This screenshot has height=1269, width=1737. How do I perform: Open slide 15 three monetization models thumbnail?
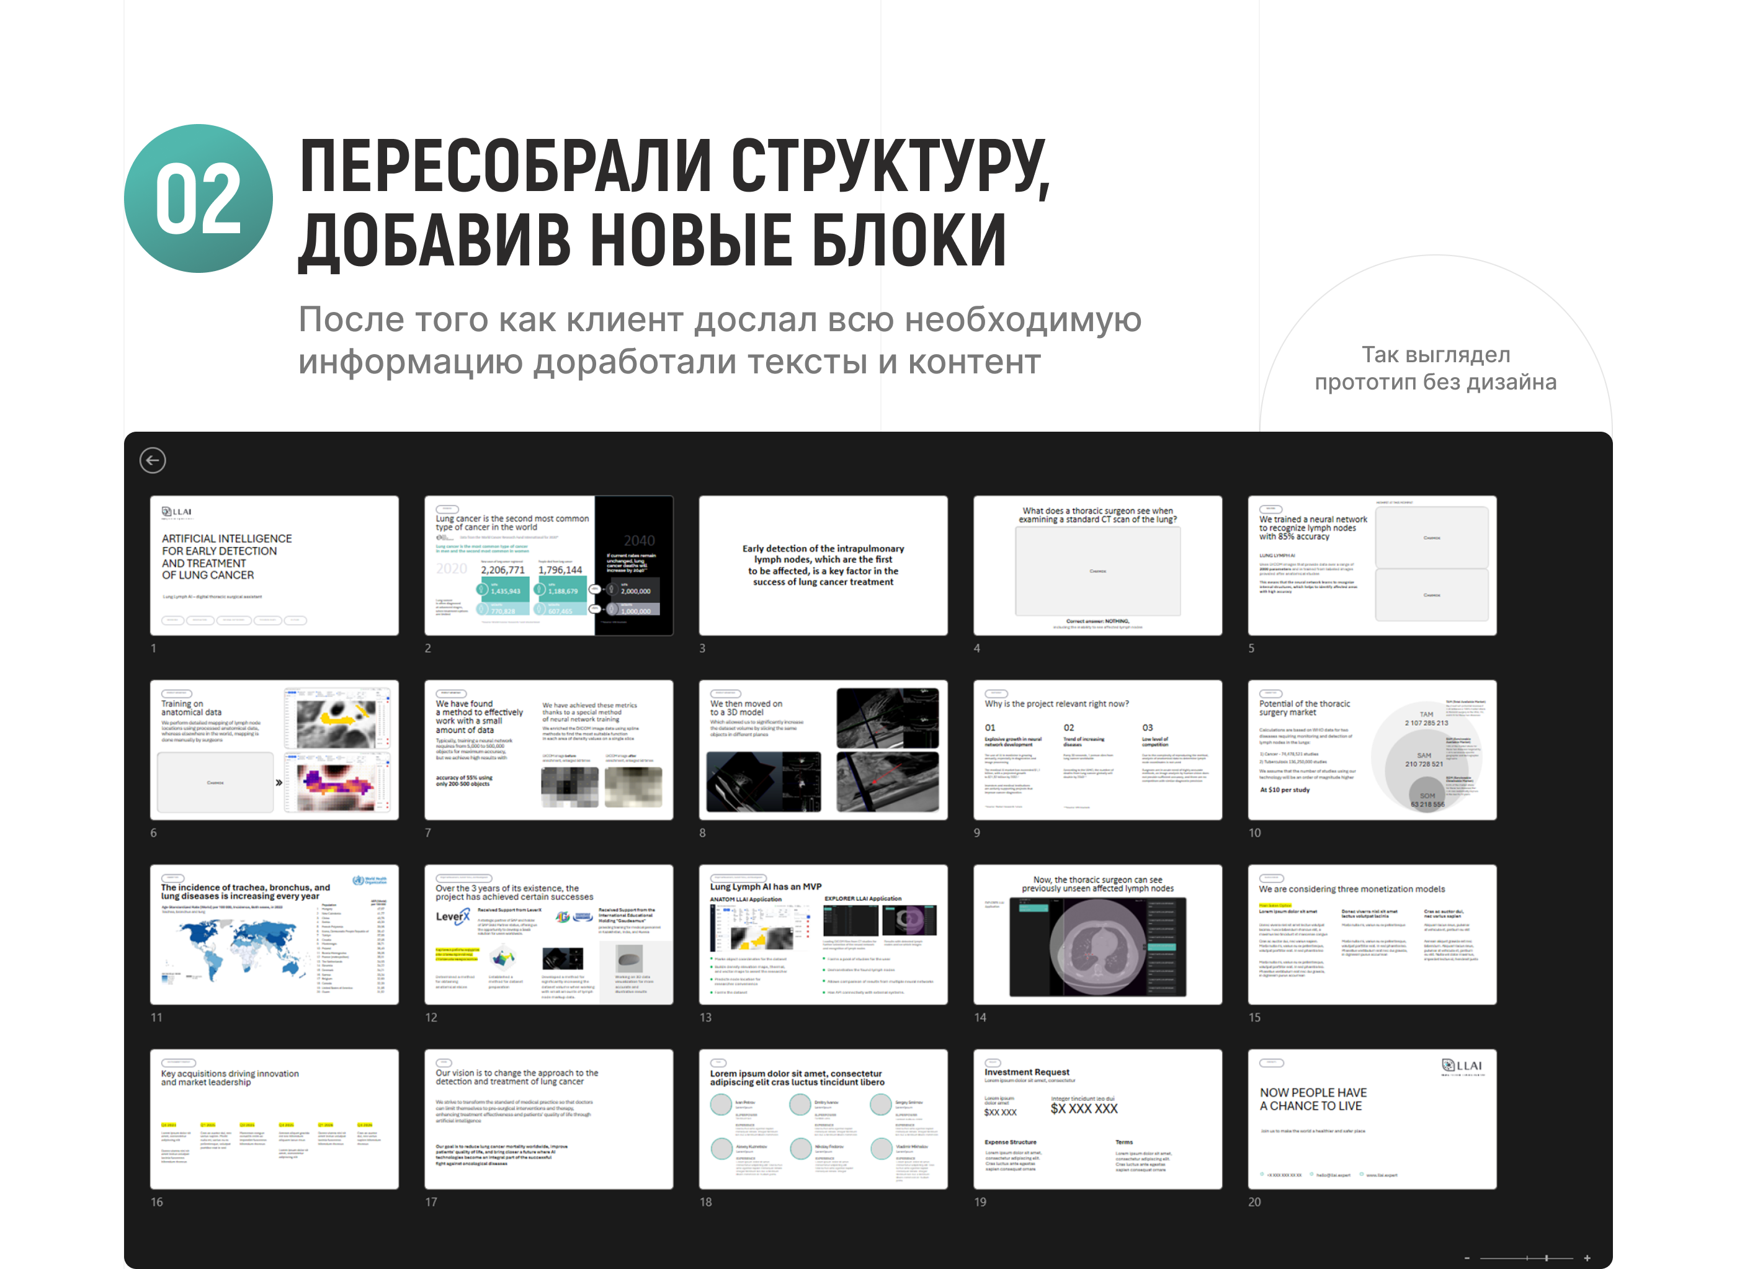(1372, 934)
